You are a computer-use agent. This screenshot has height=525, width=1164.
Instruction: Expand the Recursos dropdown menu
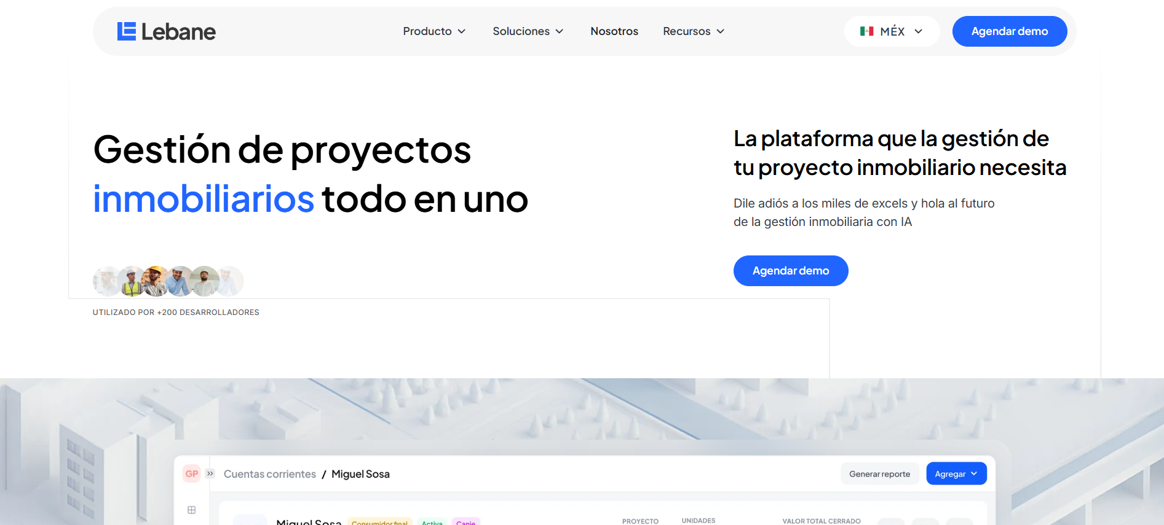pos(693,31)
